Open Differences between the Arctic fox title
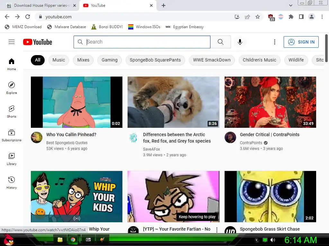This screenshot has width=329, height=246. point(177,138)
